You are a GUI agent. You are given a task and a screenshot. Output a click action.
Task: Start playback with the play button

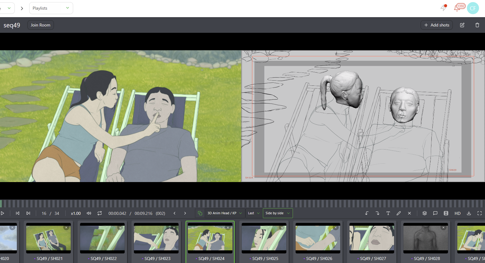[x=2, y=213]
